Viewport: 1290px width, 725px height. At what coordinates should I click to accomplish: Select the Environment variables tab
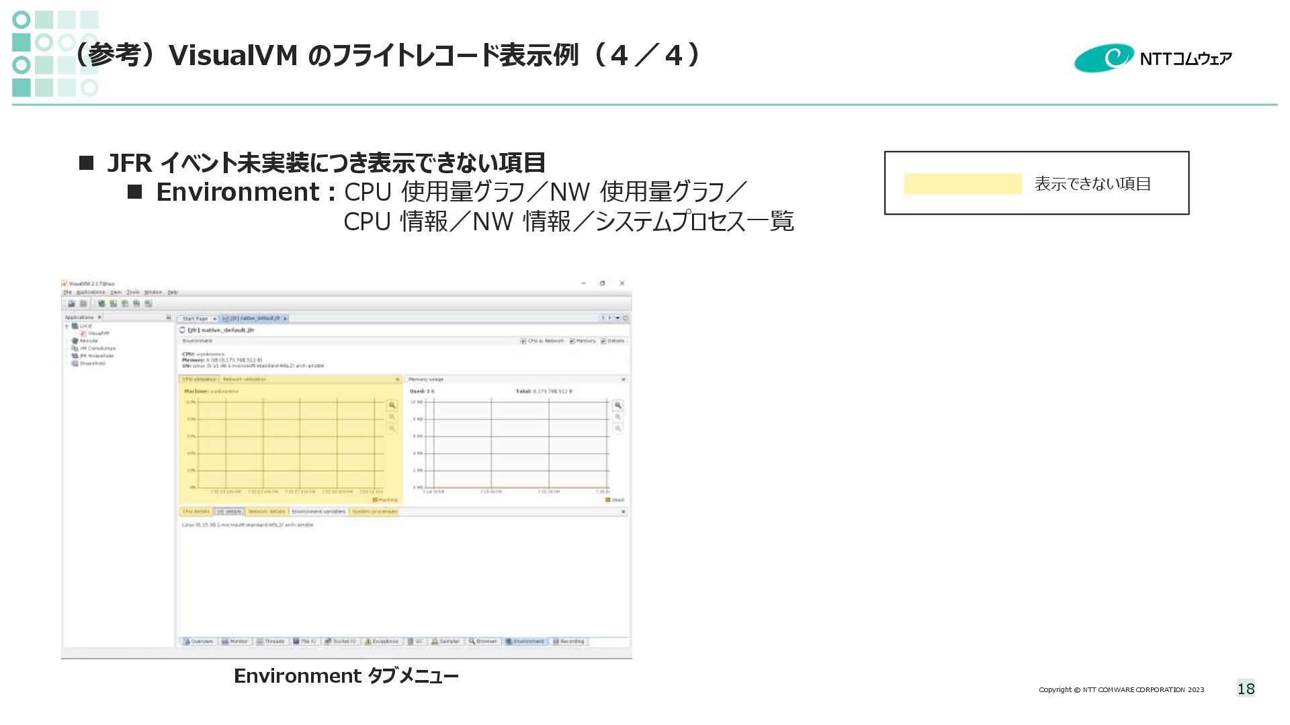[318, 512]
